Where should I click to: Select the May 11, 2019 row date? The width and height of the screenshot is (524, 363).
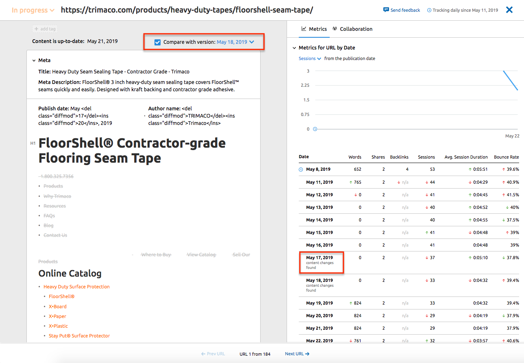(x=320, y=182)
